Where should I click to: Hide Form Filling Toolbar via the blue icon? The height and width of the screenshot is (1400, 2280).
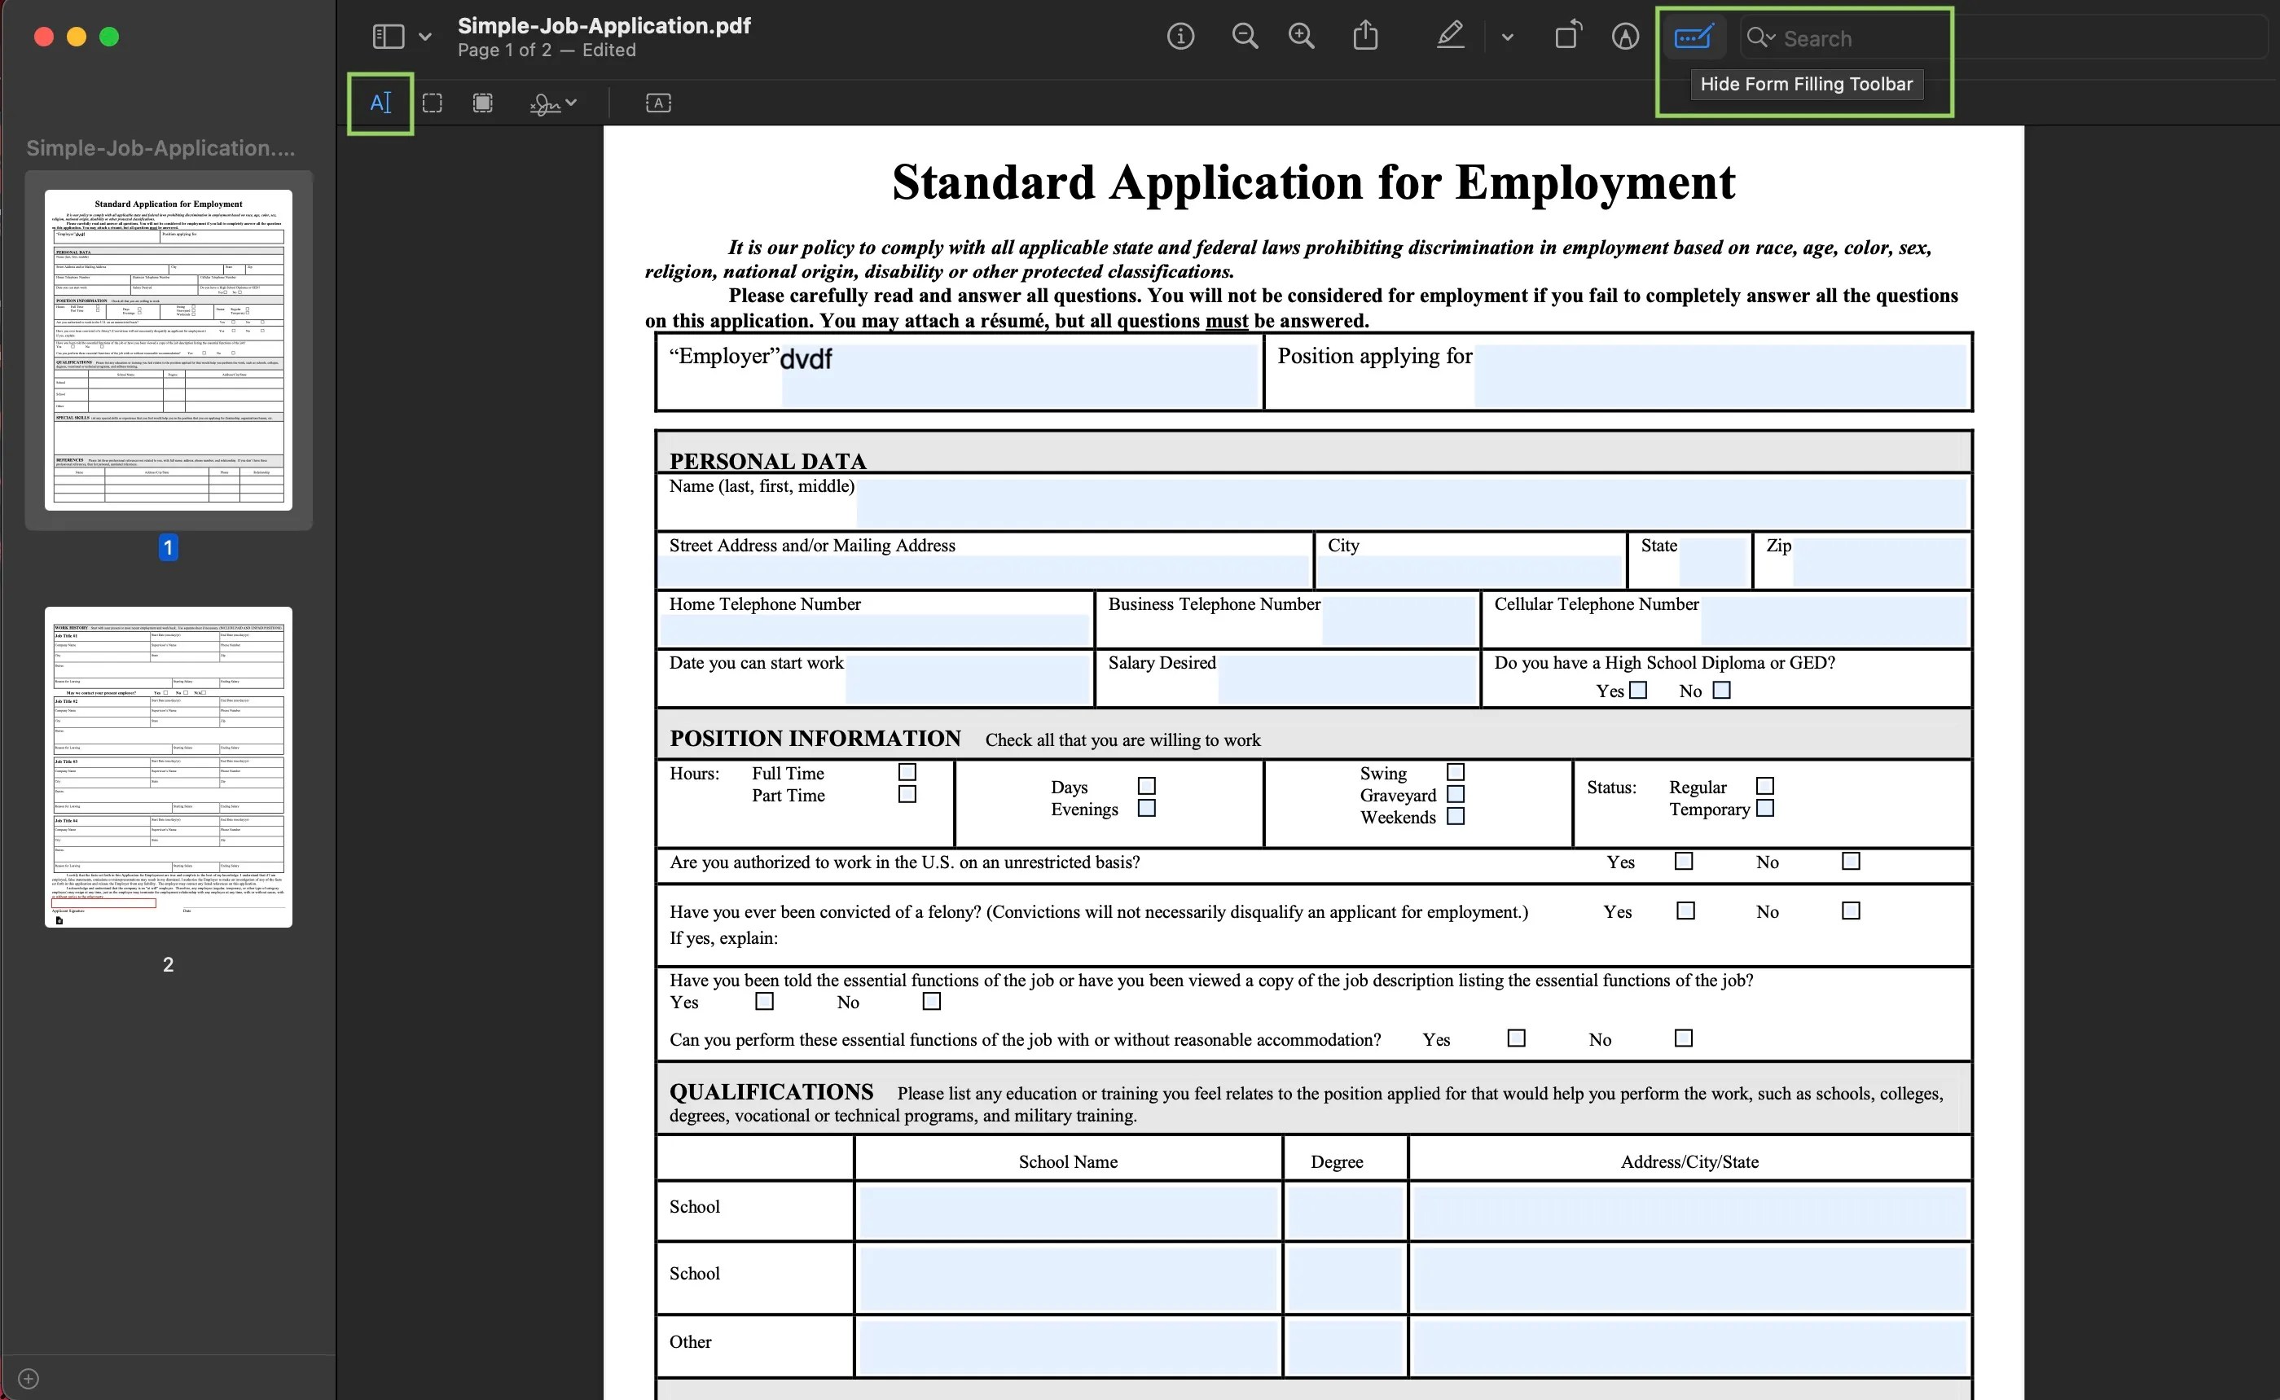1694,37
